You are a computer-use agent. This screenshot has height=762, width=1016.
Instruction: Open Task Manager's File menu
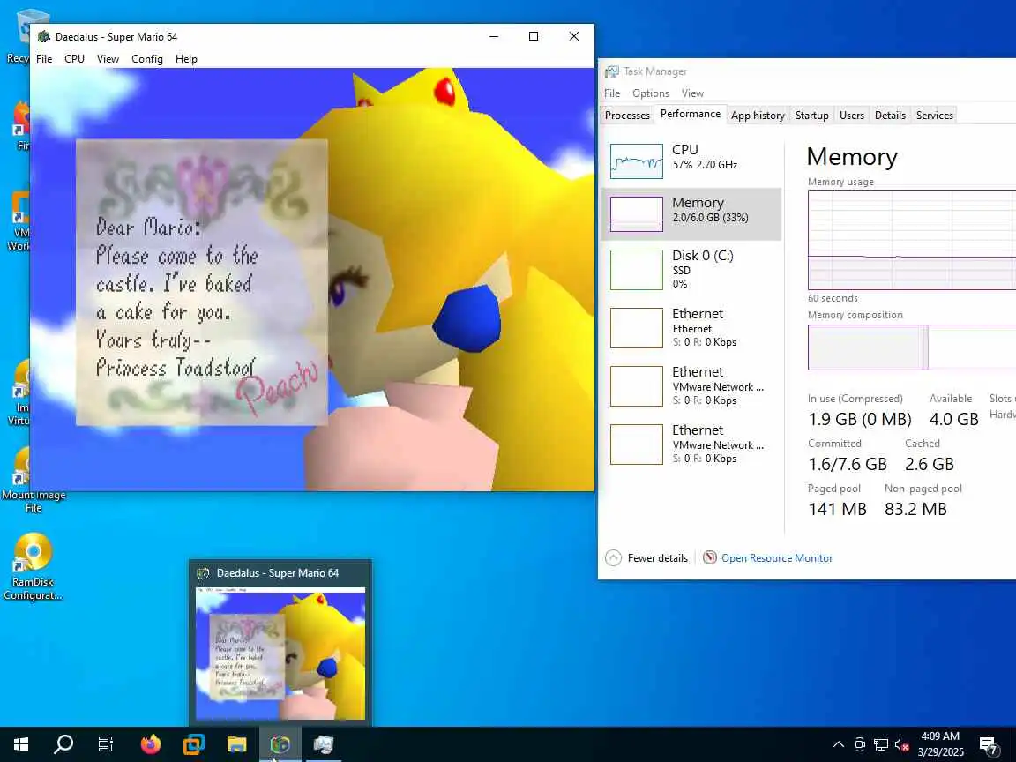612,93
